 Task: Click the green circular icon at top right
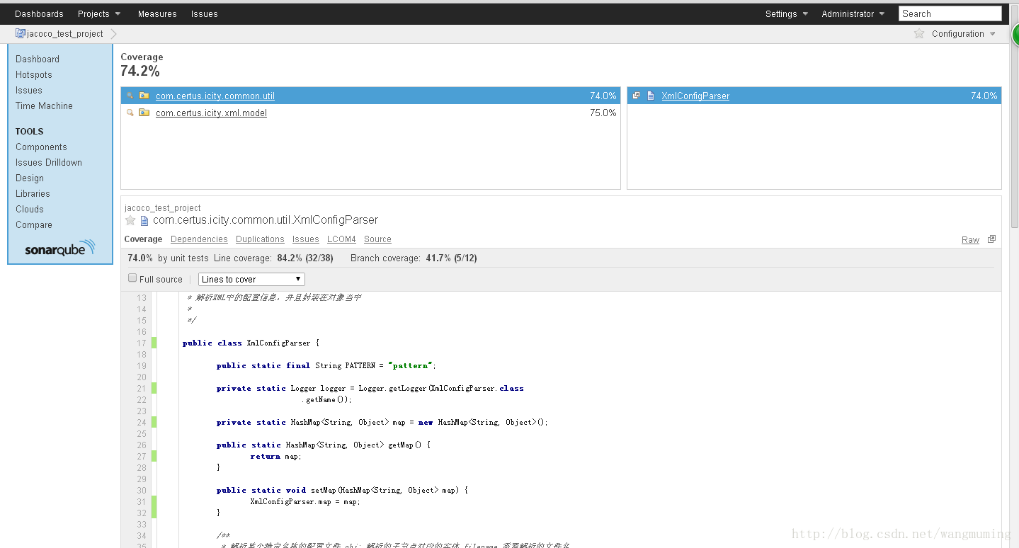click(1015, 35)
